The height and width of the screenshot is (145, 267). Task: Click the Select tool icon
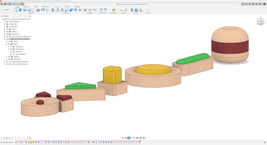(147, 10)
